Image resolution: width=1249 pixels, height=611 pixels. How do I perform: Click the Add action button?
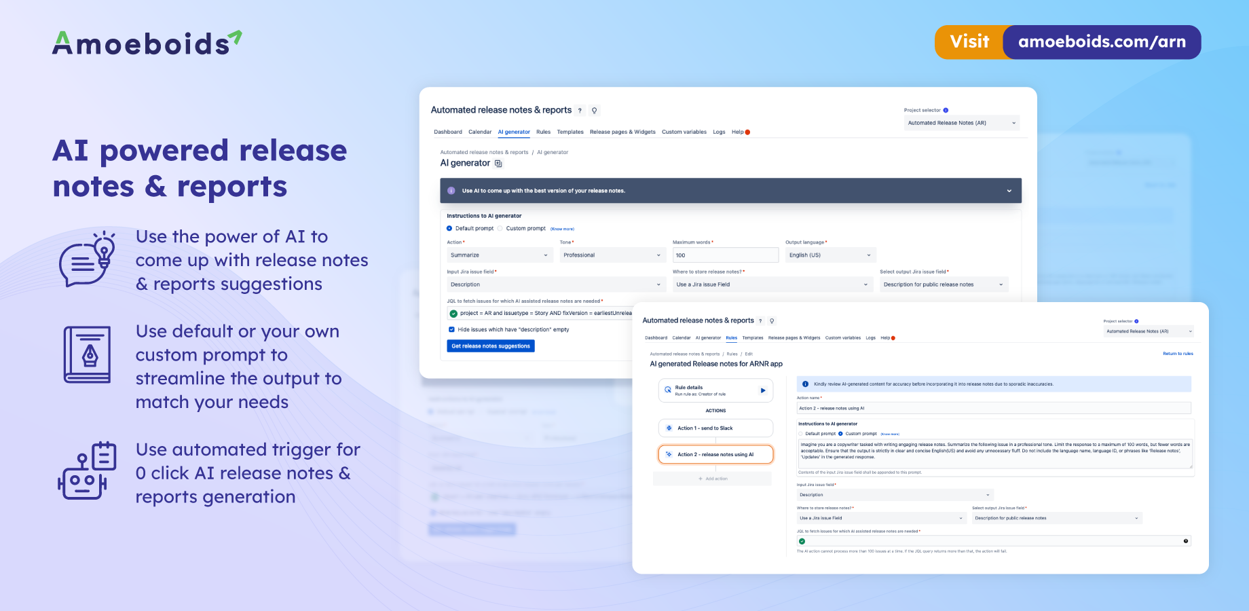(713, 479)
